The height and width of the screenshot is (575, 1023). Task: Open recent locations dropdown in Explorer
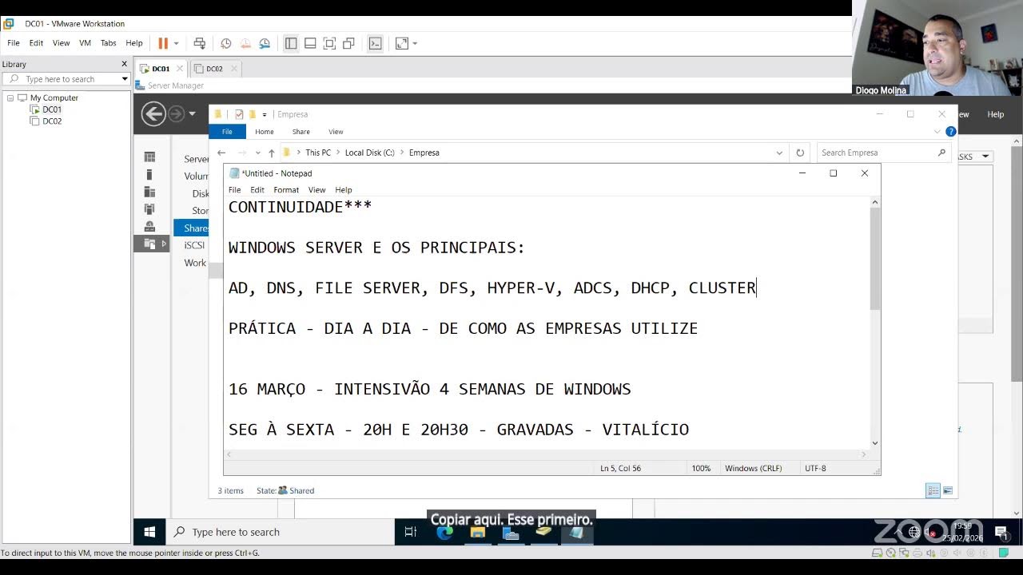click(x=257, y=153)
